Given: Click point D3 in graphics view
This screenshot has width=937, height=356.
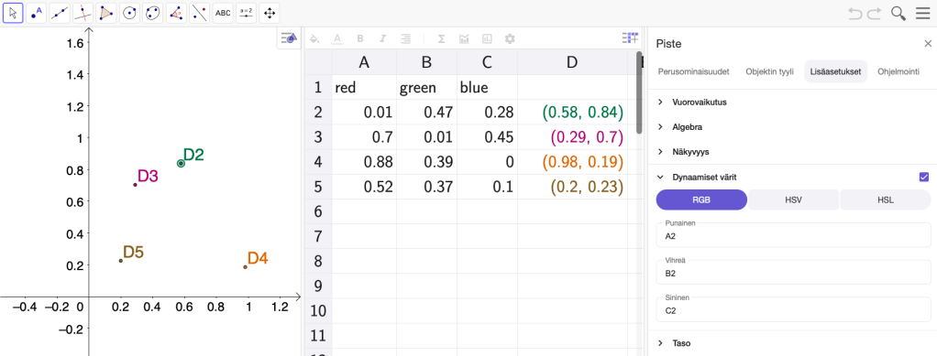Looking at the screenshot, I should pyautogui.click(x=135, y=185).
